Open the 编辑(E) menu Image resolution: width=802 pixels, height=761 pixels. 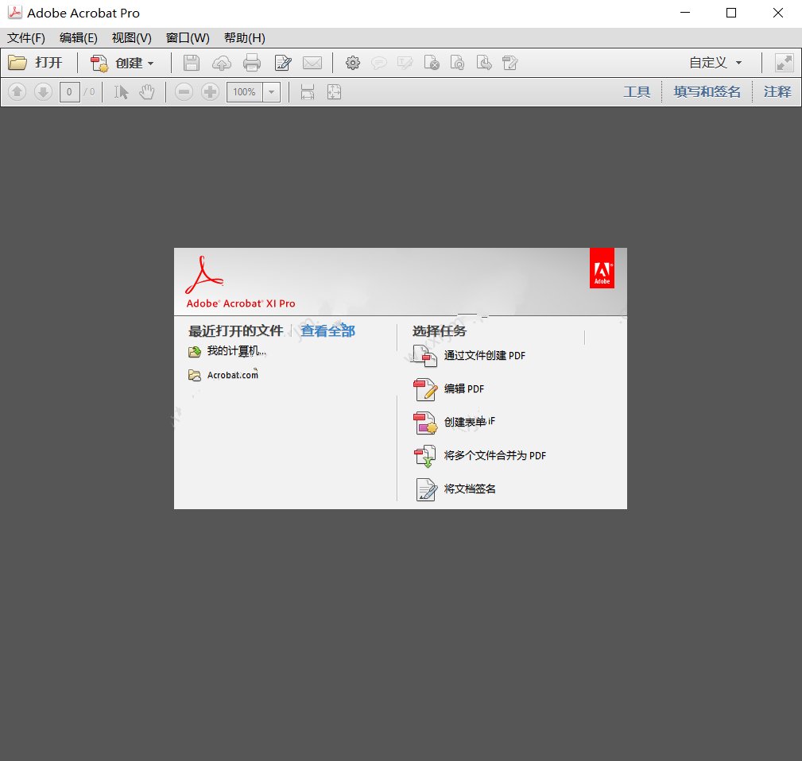[78, 38]
